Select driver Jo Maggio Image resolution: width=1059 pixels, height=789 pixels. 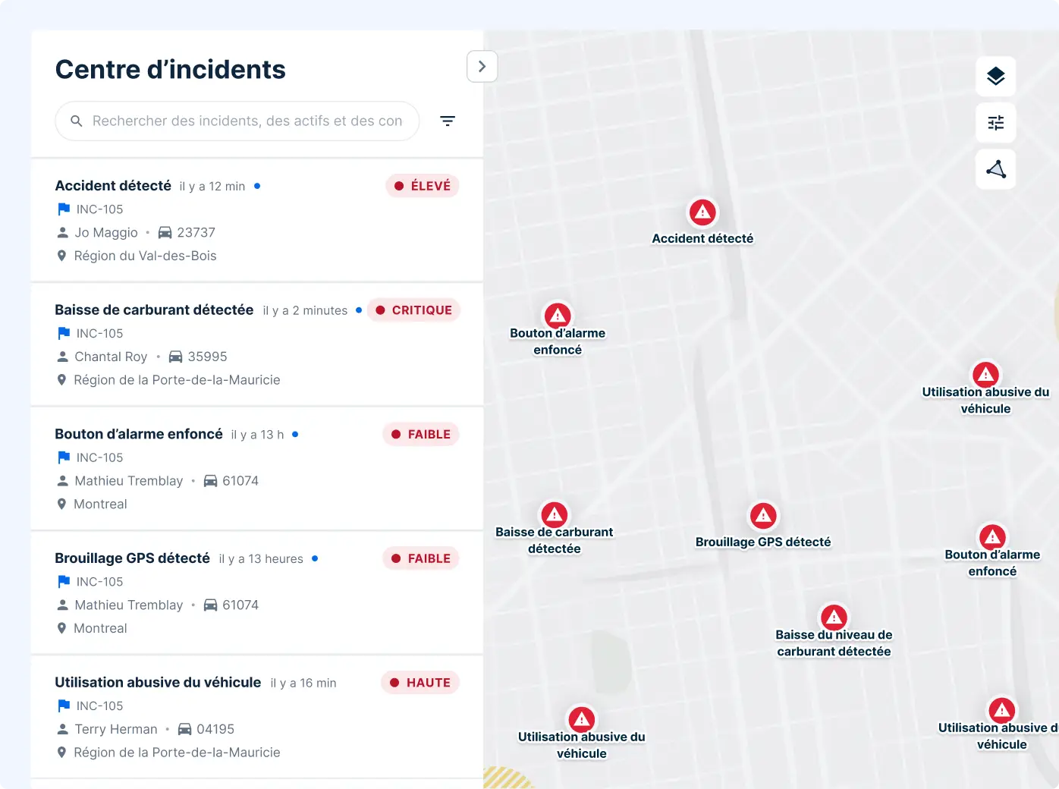click(x=106, y=232)
